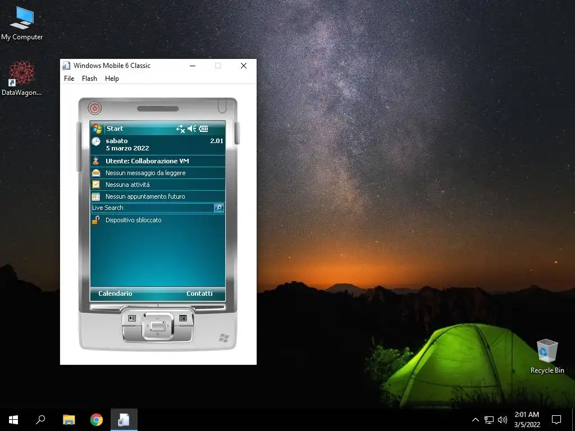Tap the Start label on device

point(115,129)
